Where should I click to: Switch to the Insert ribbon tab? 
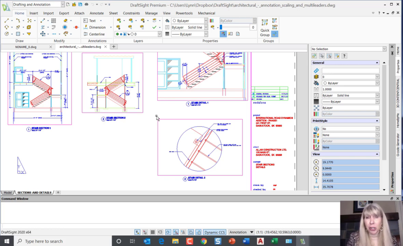(x=33, y=13)
